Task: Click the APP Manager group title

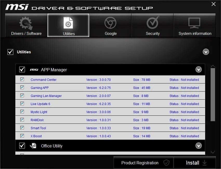Action: pos(54,70)
